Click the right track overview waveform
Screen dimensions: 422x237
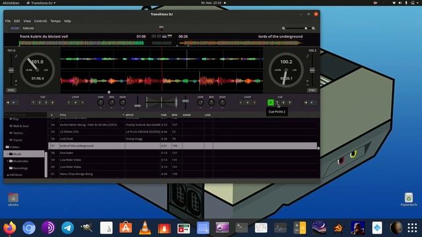241,43
